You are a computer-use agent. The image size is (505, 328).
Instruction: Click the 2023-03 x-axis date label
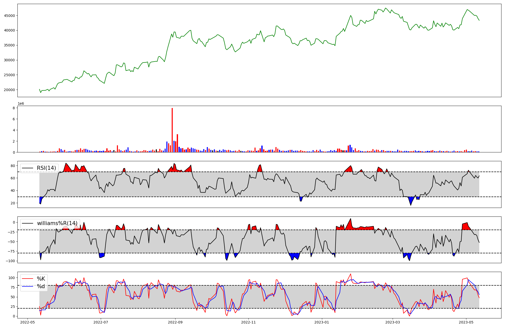coord(393,322)
